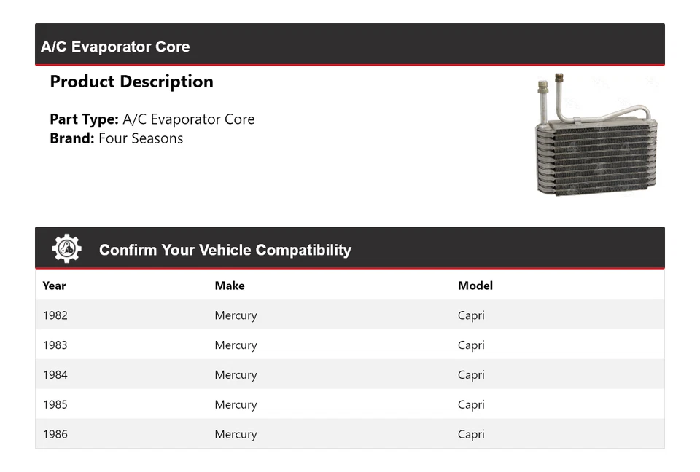Select the Product Description heading

(131, 82)
